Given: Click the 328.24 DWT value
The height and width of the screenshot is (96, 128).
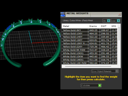Looking at the screenshot, I should coord(105,50).
